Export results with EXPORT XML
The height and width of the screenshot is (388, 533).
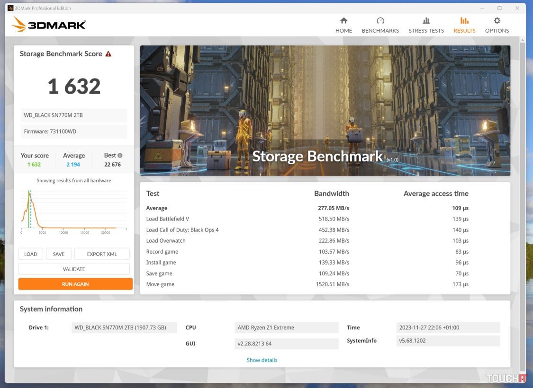point(102,254)
